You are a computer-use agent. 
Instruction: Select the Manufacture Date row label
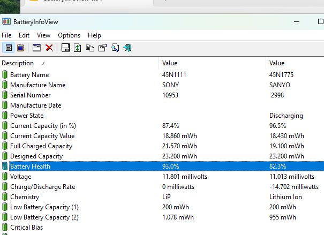(36, 105)
